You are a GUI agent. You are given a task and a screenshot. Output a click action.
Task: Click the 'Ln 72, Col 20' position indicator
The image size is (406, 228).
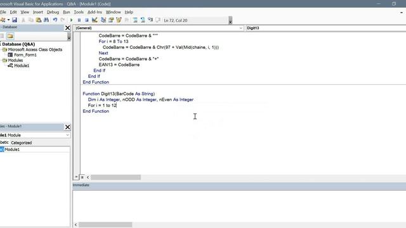176,20
